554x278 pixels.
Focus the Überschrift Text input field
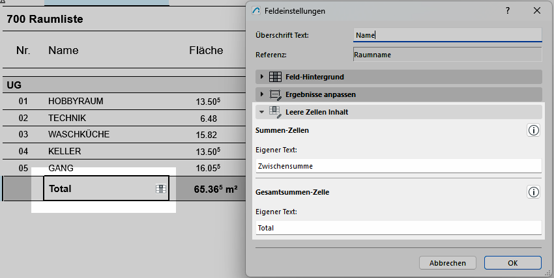click(446, 35)
